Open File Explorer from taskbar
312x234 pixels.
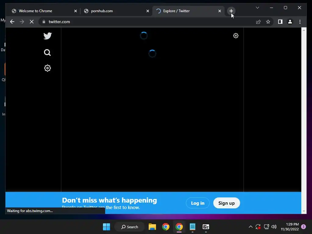pyautogui.click(x=152, y=227)
